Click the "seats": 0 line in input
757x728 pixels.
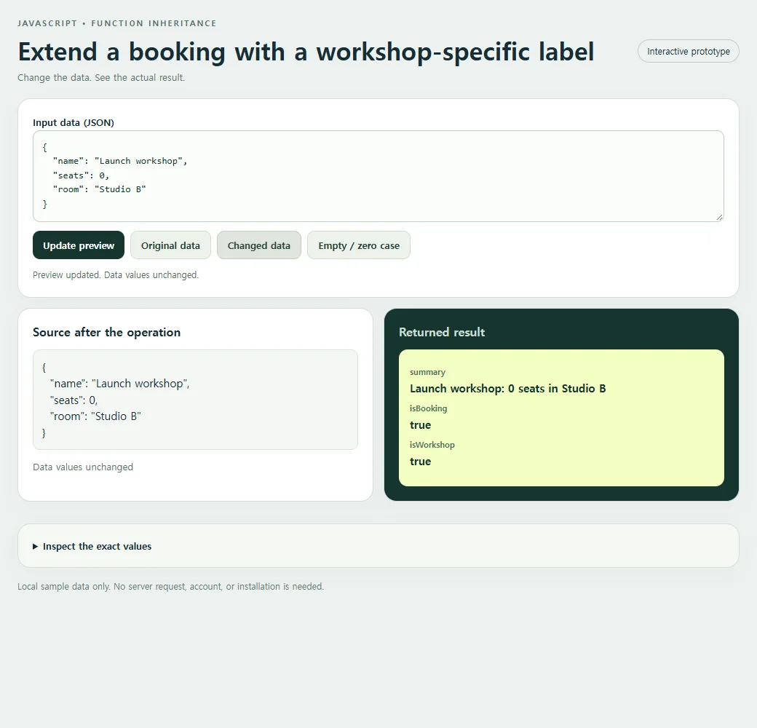tap(81, 175)
